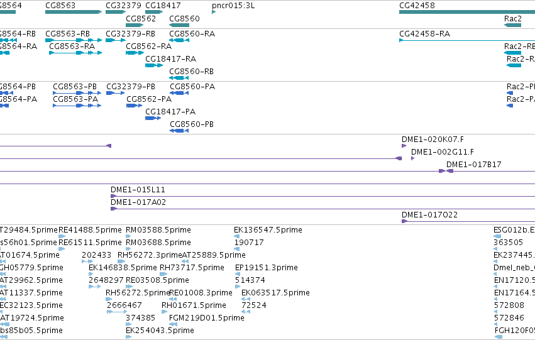Click the EP19151.3prime EST label
Viewport: 535px width, 340px height.
pos(267,268)
